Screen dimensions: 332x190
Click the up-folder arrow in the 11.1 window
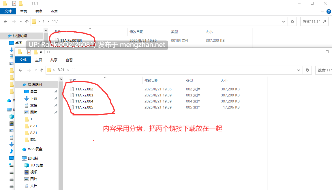point(27,21)
